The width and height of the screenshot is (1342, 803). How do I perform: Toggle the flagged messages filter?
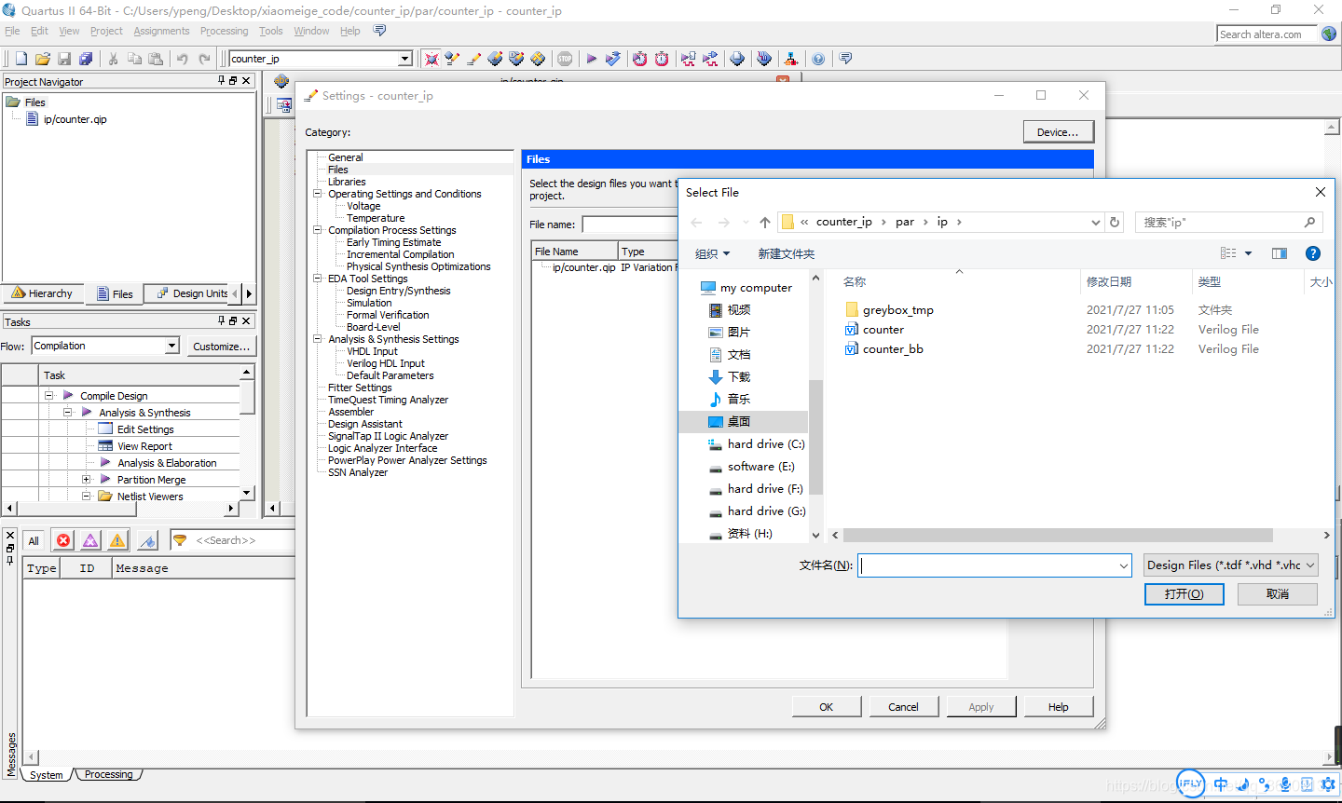pyautogui.click(x=147, y=540)
